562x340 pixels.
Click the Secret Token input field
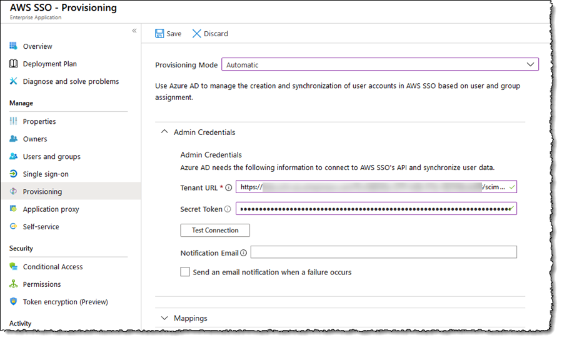pos(376,209)
